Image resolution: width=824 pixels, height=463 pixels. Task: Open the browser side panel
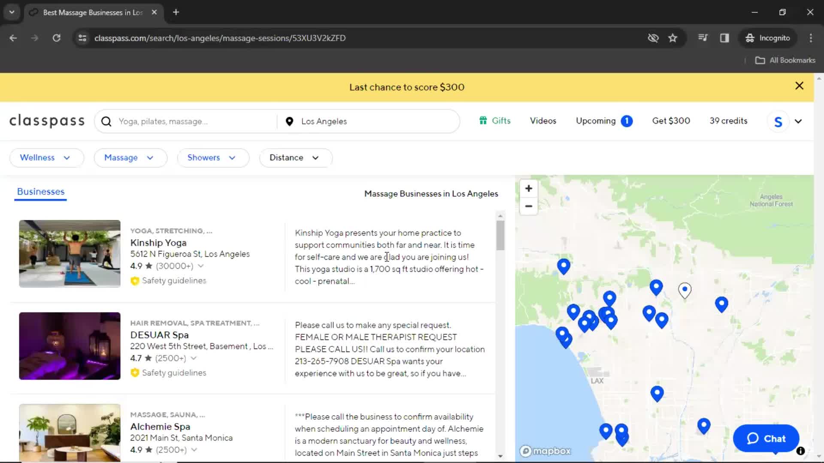click(x=724, y=38)
